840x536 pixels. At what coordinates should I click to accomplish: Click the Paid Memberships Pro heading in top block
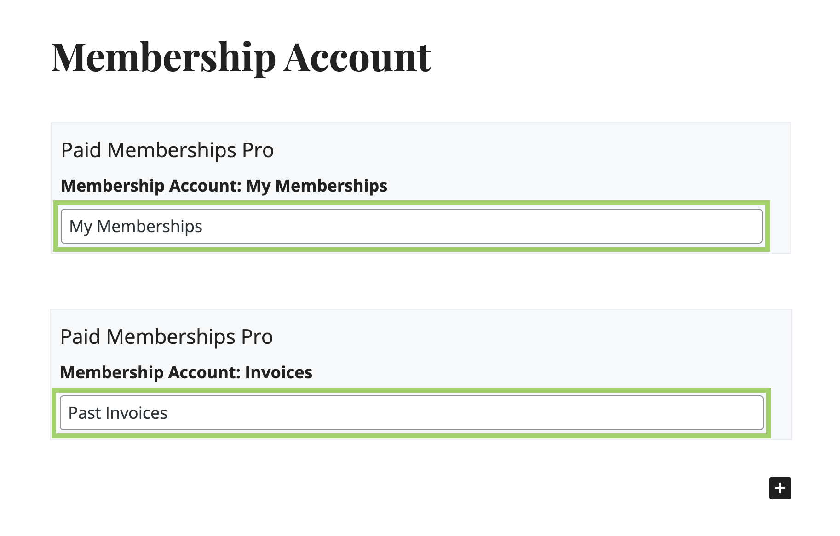[x=167, y=149]
